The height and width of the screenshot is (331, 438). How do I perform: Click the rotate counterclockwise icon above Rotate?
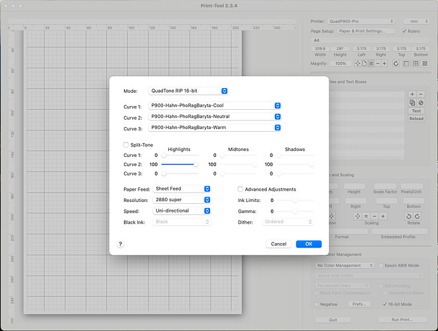pyautogui.click(x=410, y=216)
